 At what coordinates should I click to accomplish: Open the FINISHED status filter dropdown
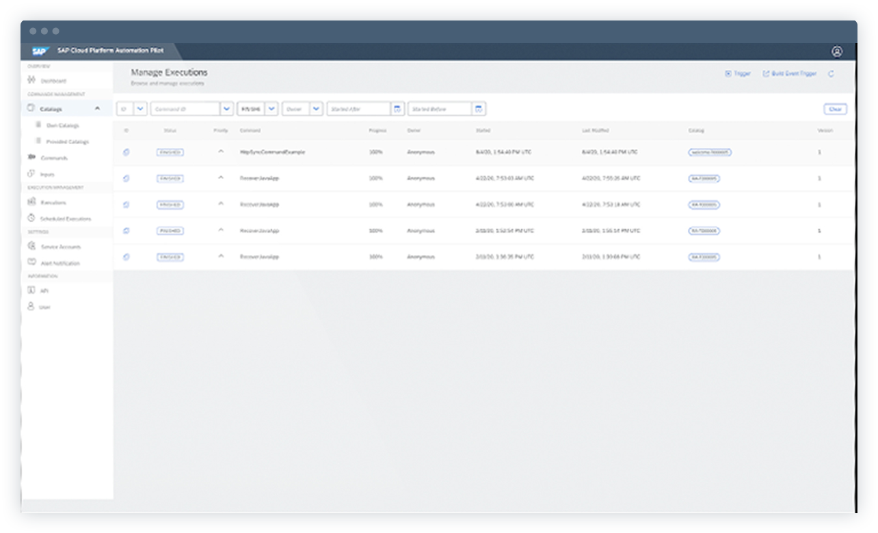271,109
